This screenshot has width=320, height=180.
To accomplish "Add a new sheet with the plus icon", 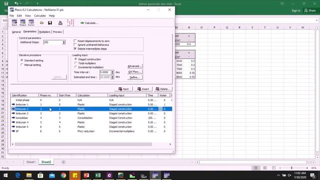I will (63, 162).
